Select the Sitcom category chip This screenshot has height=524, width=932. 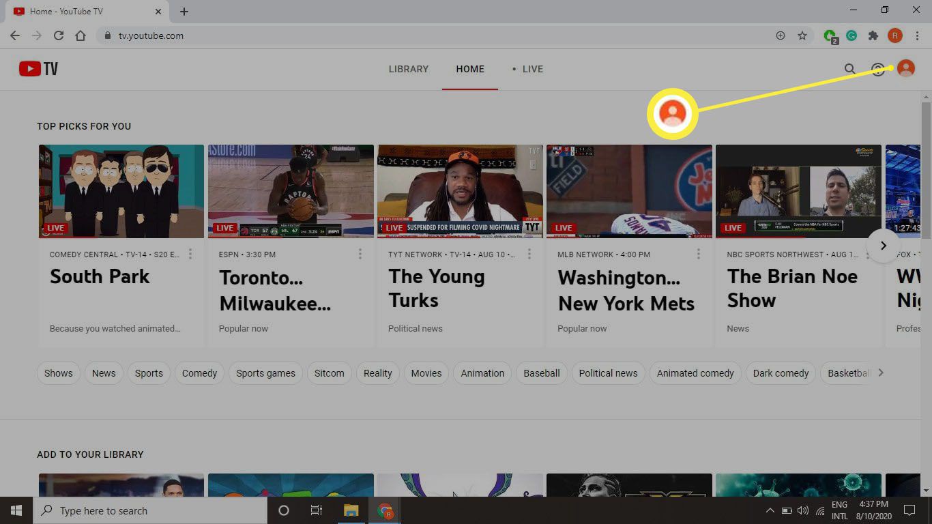click(x=329, y=373)
